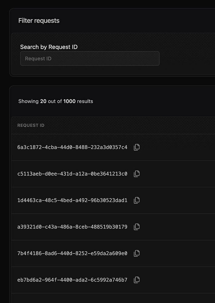Select ID text 1d4463ca-48c5-4bed-a492-96b30523dad1
Image resolution: width=215 pixels, height=303 pixels.
point(72,200)
